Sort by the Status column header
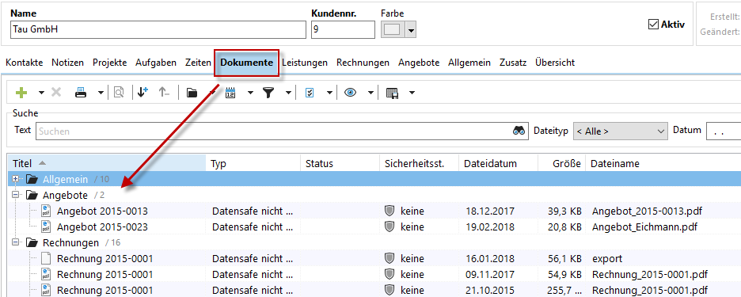Viewport: 741px width, 297px height. pyautogui.click(x=340, y=164)
